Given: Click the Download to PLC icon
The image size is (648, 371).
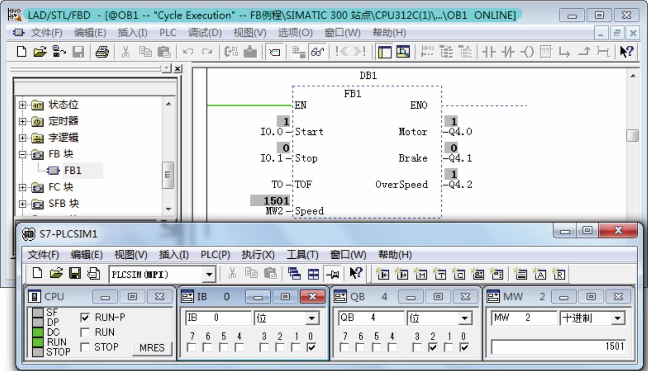Looking at the screenshot, I should coord(250,52).
